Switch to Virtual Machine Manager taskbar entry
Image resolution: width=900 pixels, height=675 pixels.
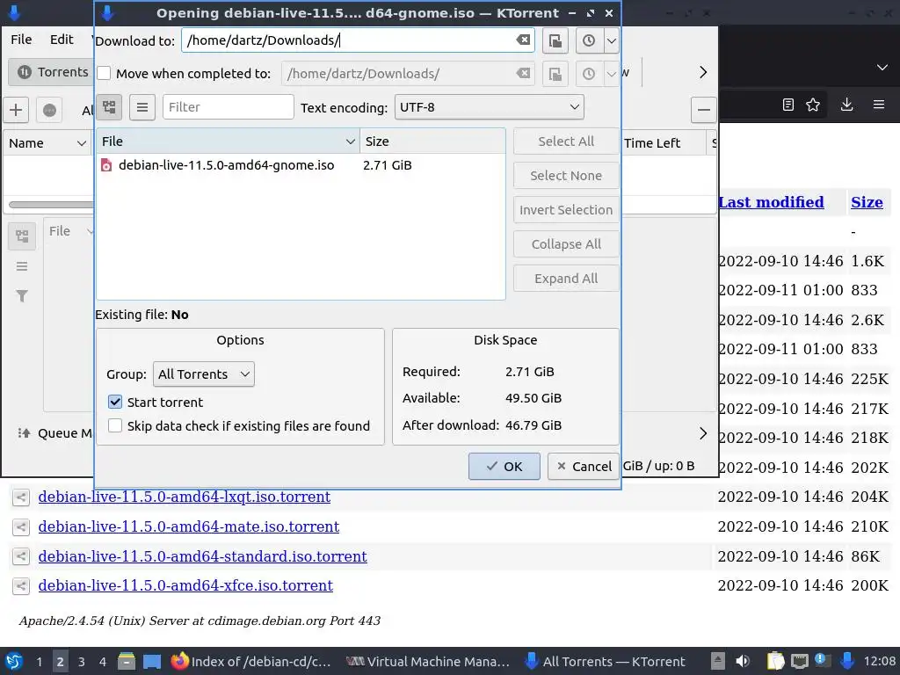pyautogui.click(x=428, y=661)
